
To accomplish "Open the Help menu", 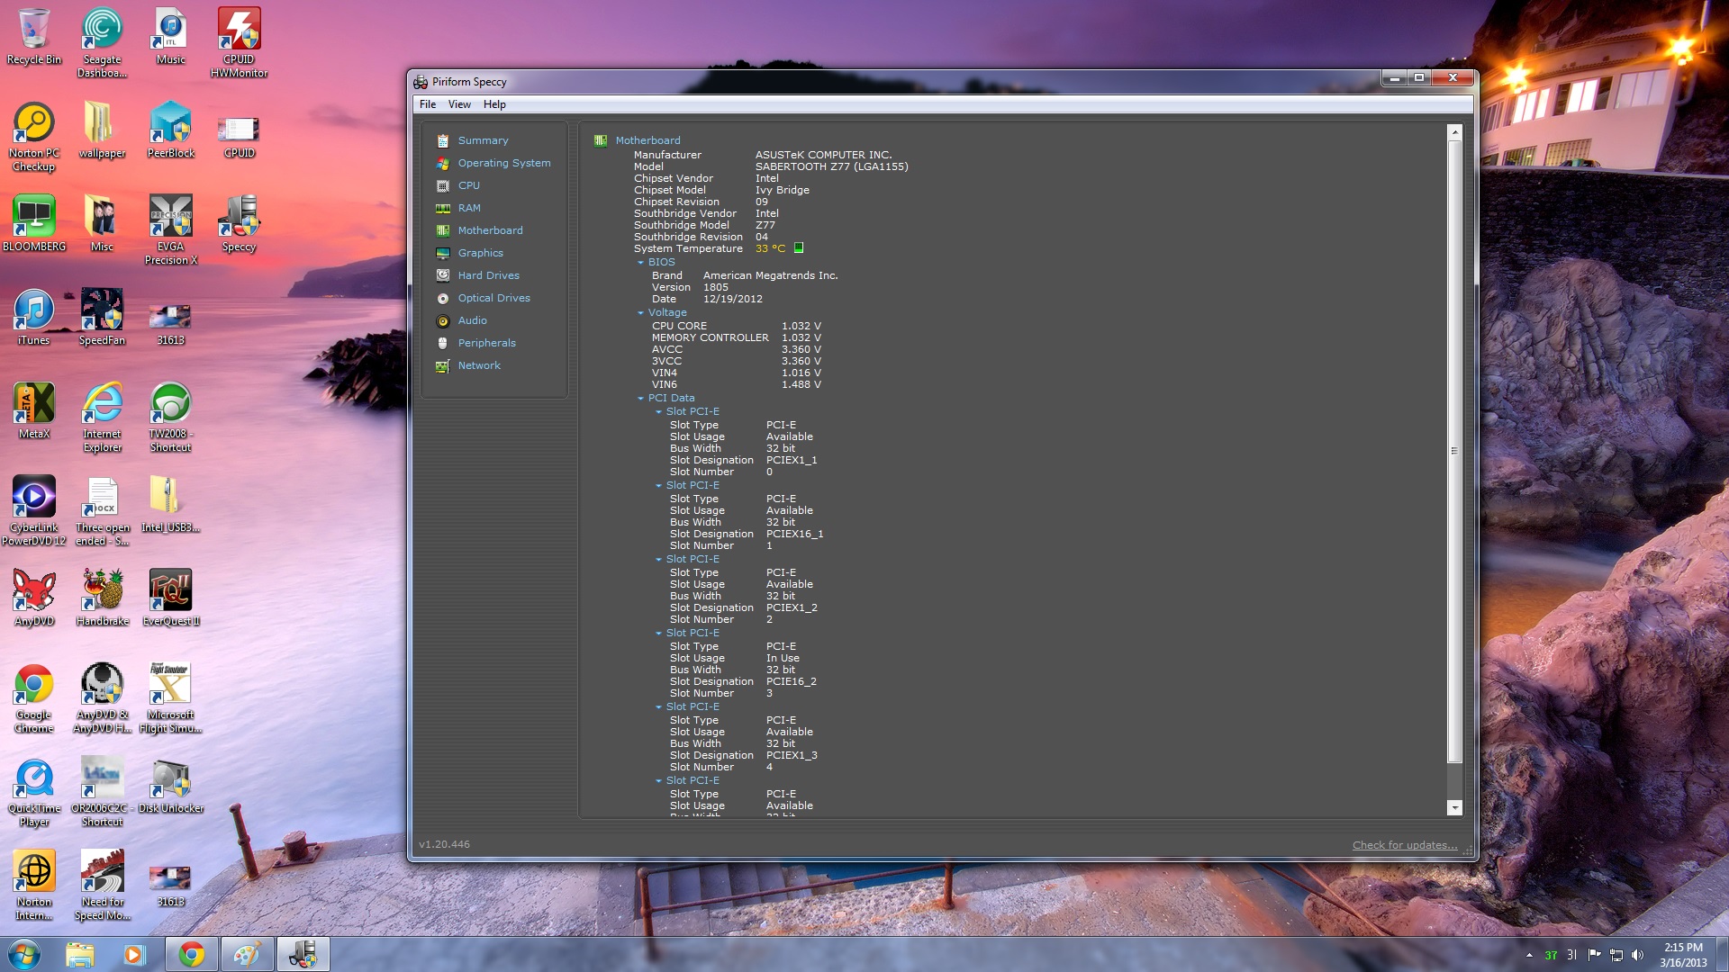I will (494, 104).
